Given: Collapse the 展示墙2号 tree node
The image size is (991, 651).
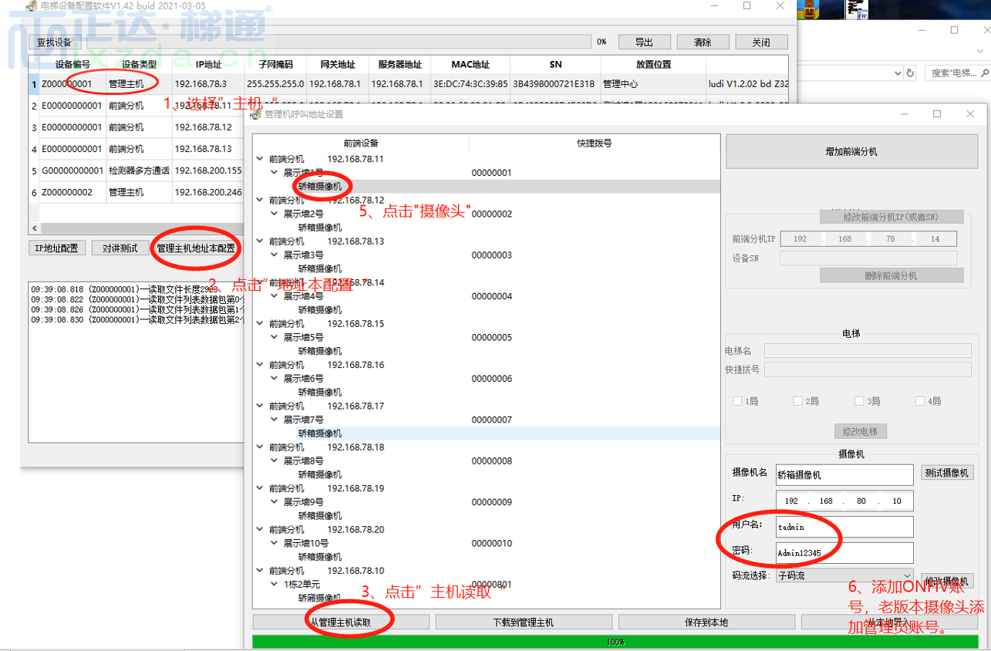Looking at the screenshot, I should click(275, 214).
